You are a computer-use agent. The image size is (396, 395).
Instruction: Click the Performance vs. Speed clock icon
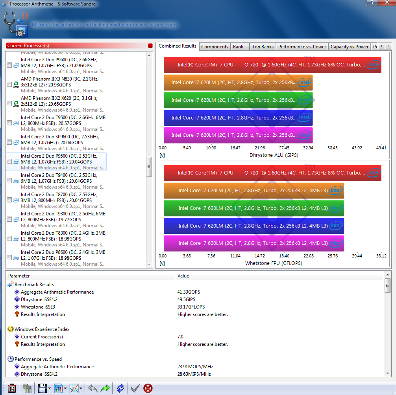click(10, 359)
